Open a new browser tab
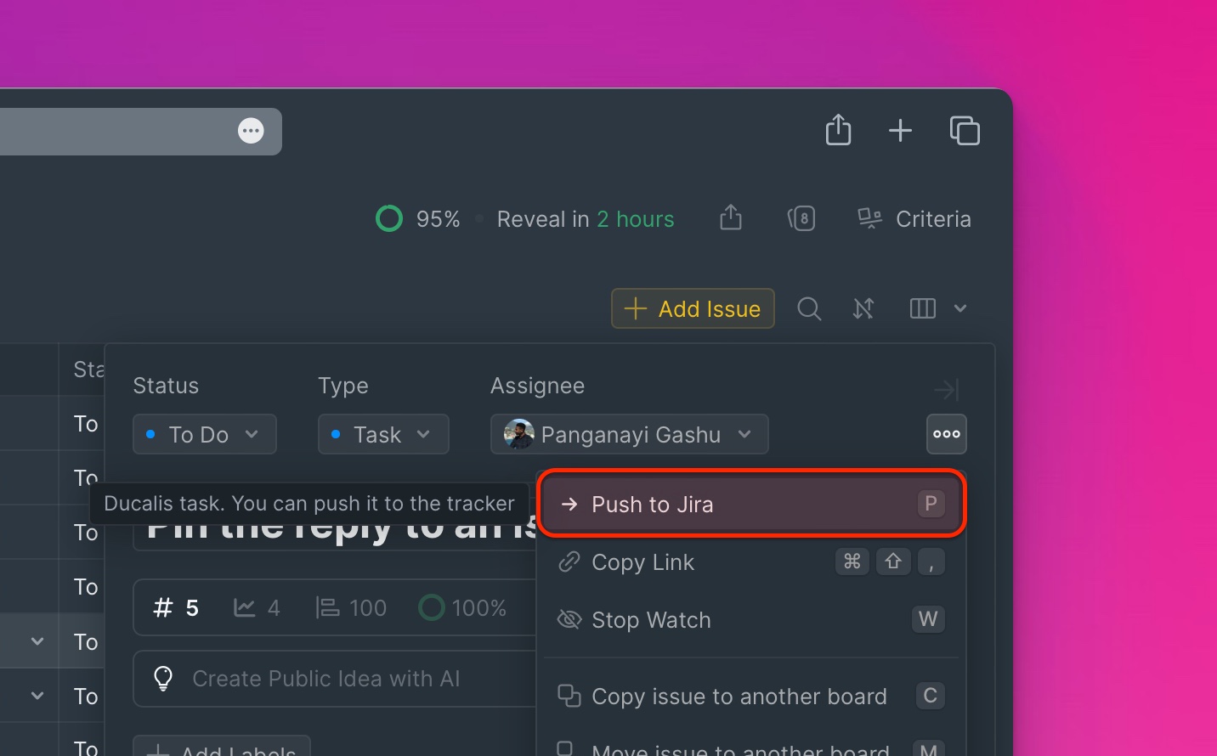Screen dimensions: 1217x756 tap(900, 130)
